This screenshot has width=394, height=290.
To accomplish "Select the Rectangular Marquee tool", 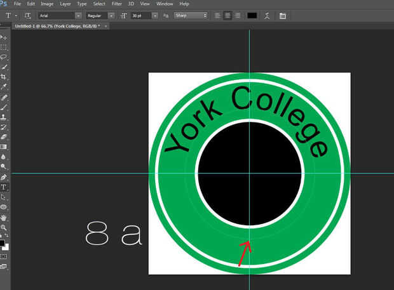I will pyautogui.click(x=4, y=47).
